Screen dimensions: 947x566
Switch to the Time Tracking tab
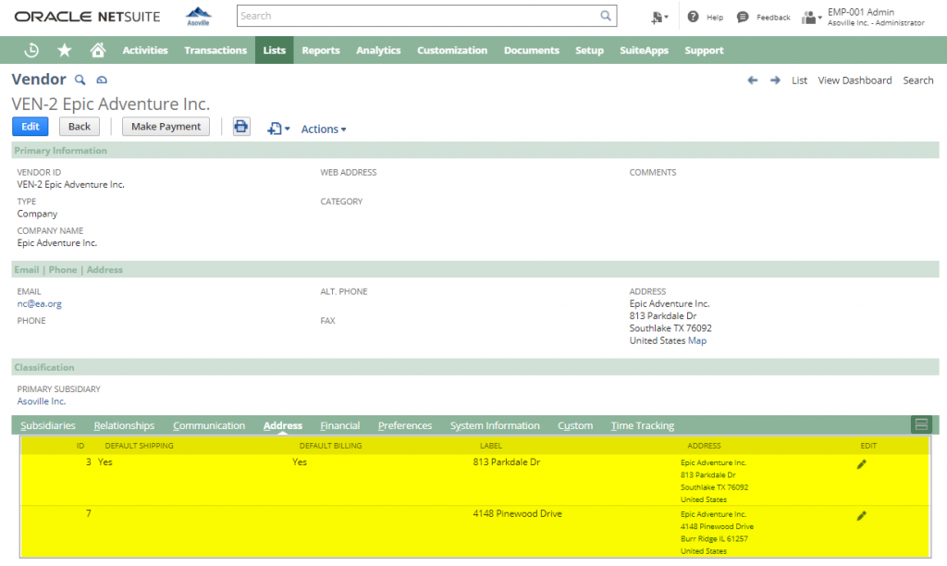pos(642,425)
